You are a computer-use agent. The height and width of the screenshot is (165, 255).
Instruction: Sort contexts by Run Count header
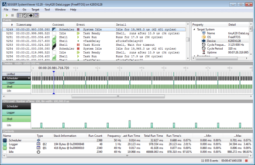[x=95, y=136]
